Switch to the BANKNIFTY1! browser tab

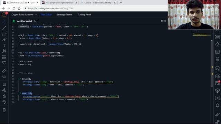20,3
